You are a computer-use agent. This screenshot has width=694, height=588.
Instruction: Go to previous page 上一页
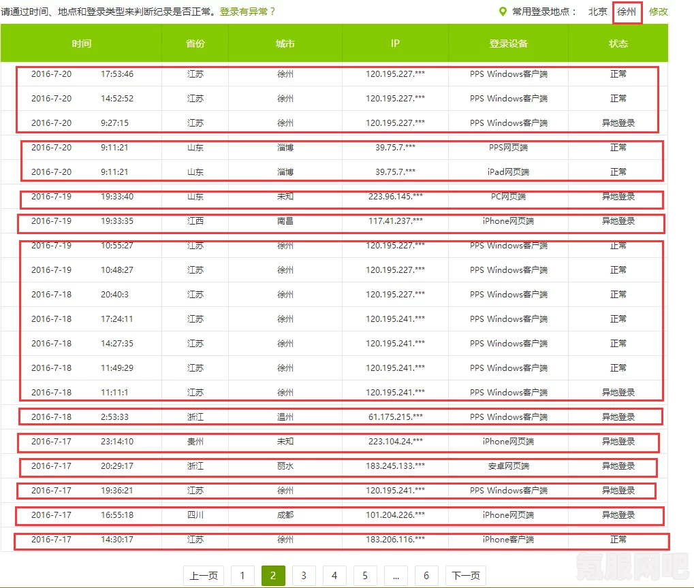[x=204, y=576]
